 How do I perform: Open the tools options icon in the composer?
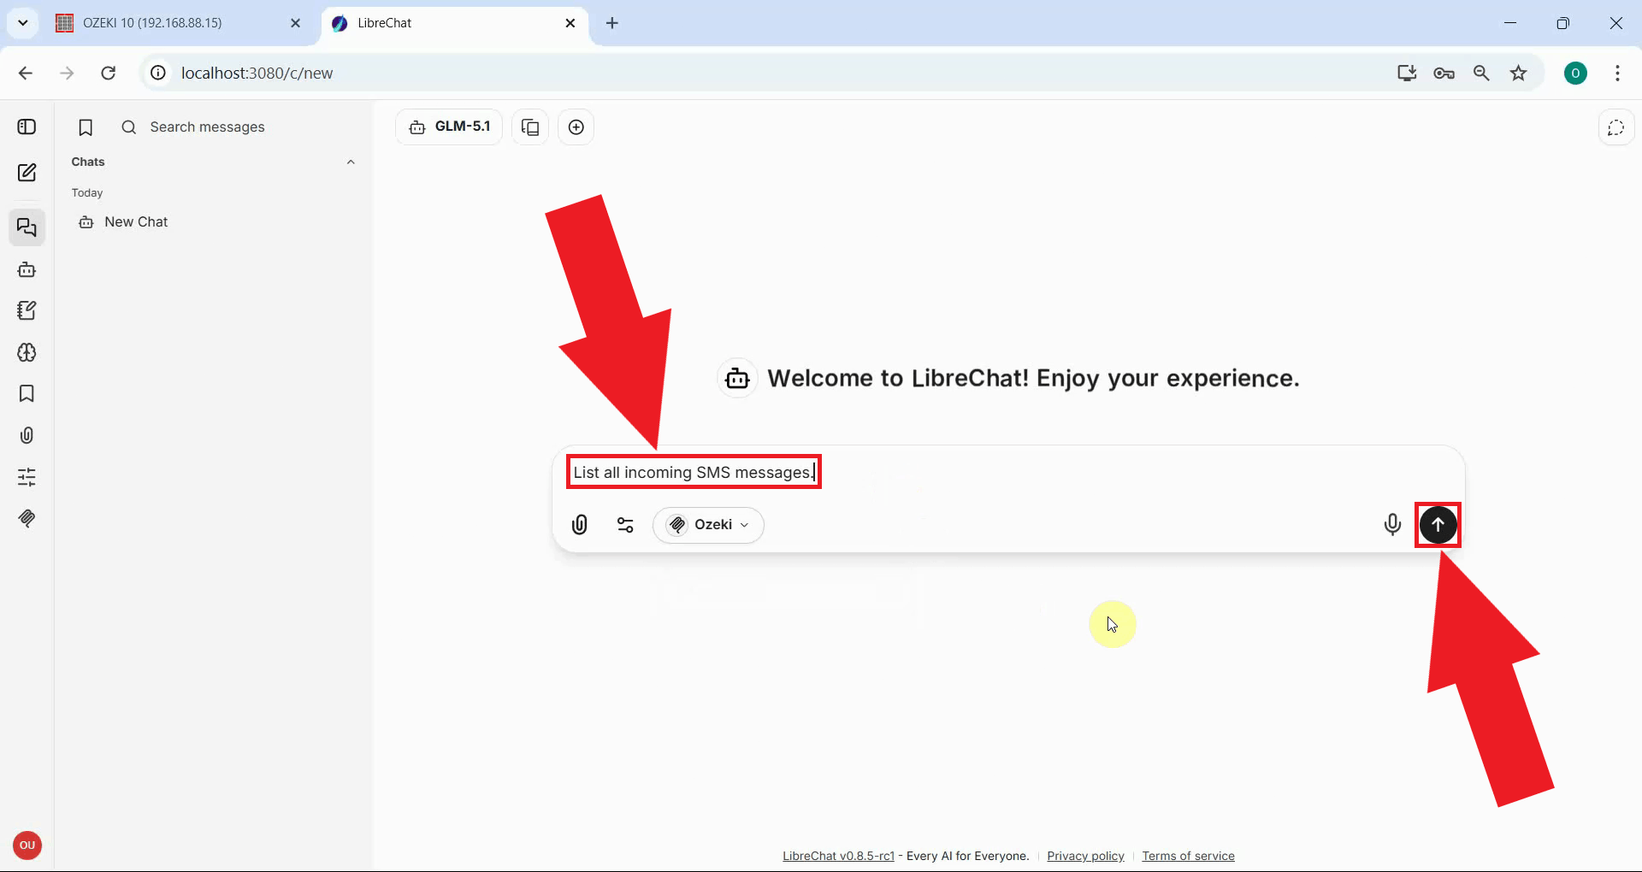(x=626, y=525)
